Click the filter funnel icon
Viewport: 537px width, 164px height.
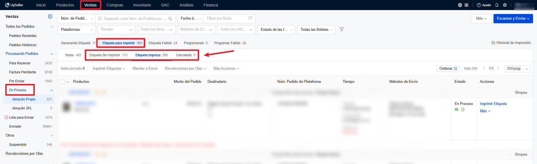click(x=342, y=29)
